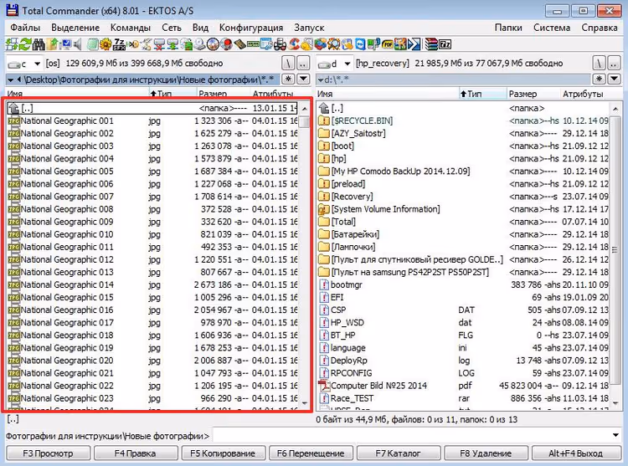Go to root with right panel backslash button
Image resolution: width=628 pixels, height=466 pixels.
(x=599, y=64)
